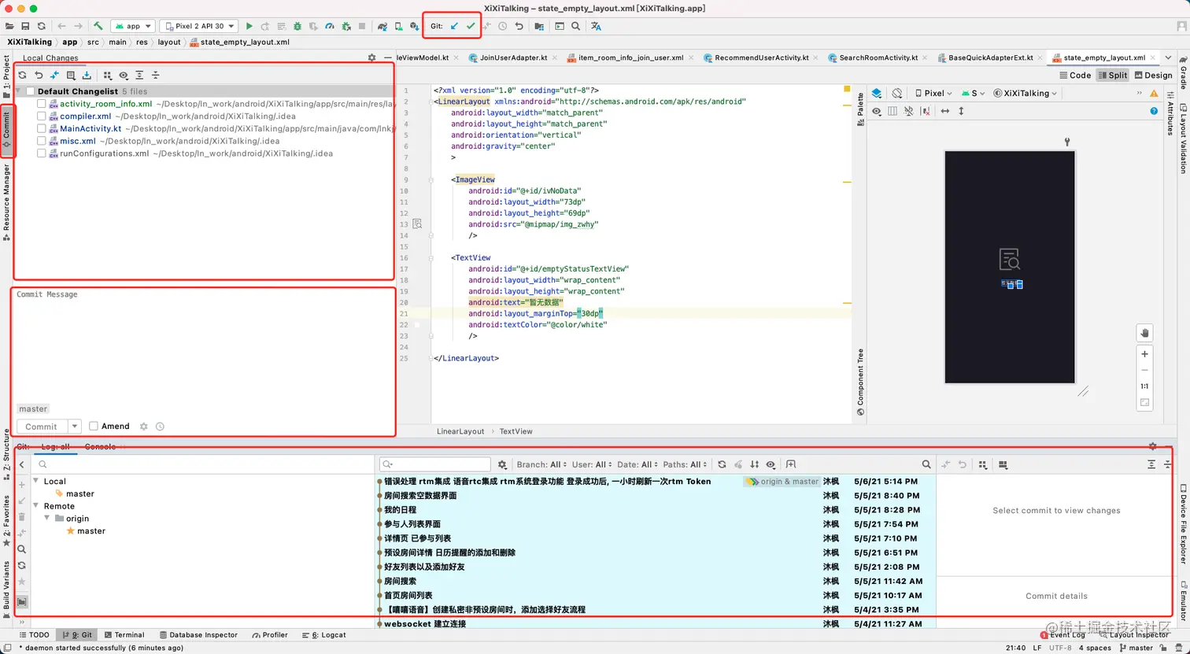Open Search Everywhere magnifier in main toolbar

point(576,26)
